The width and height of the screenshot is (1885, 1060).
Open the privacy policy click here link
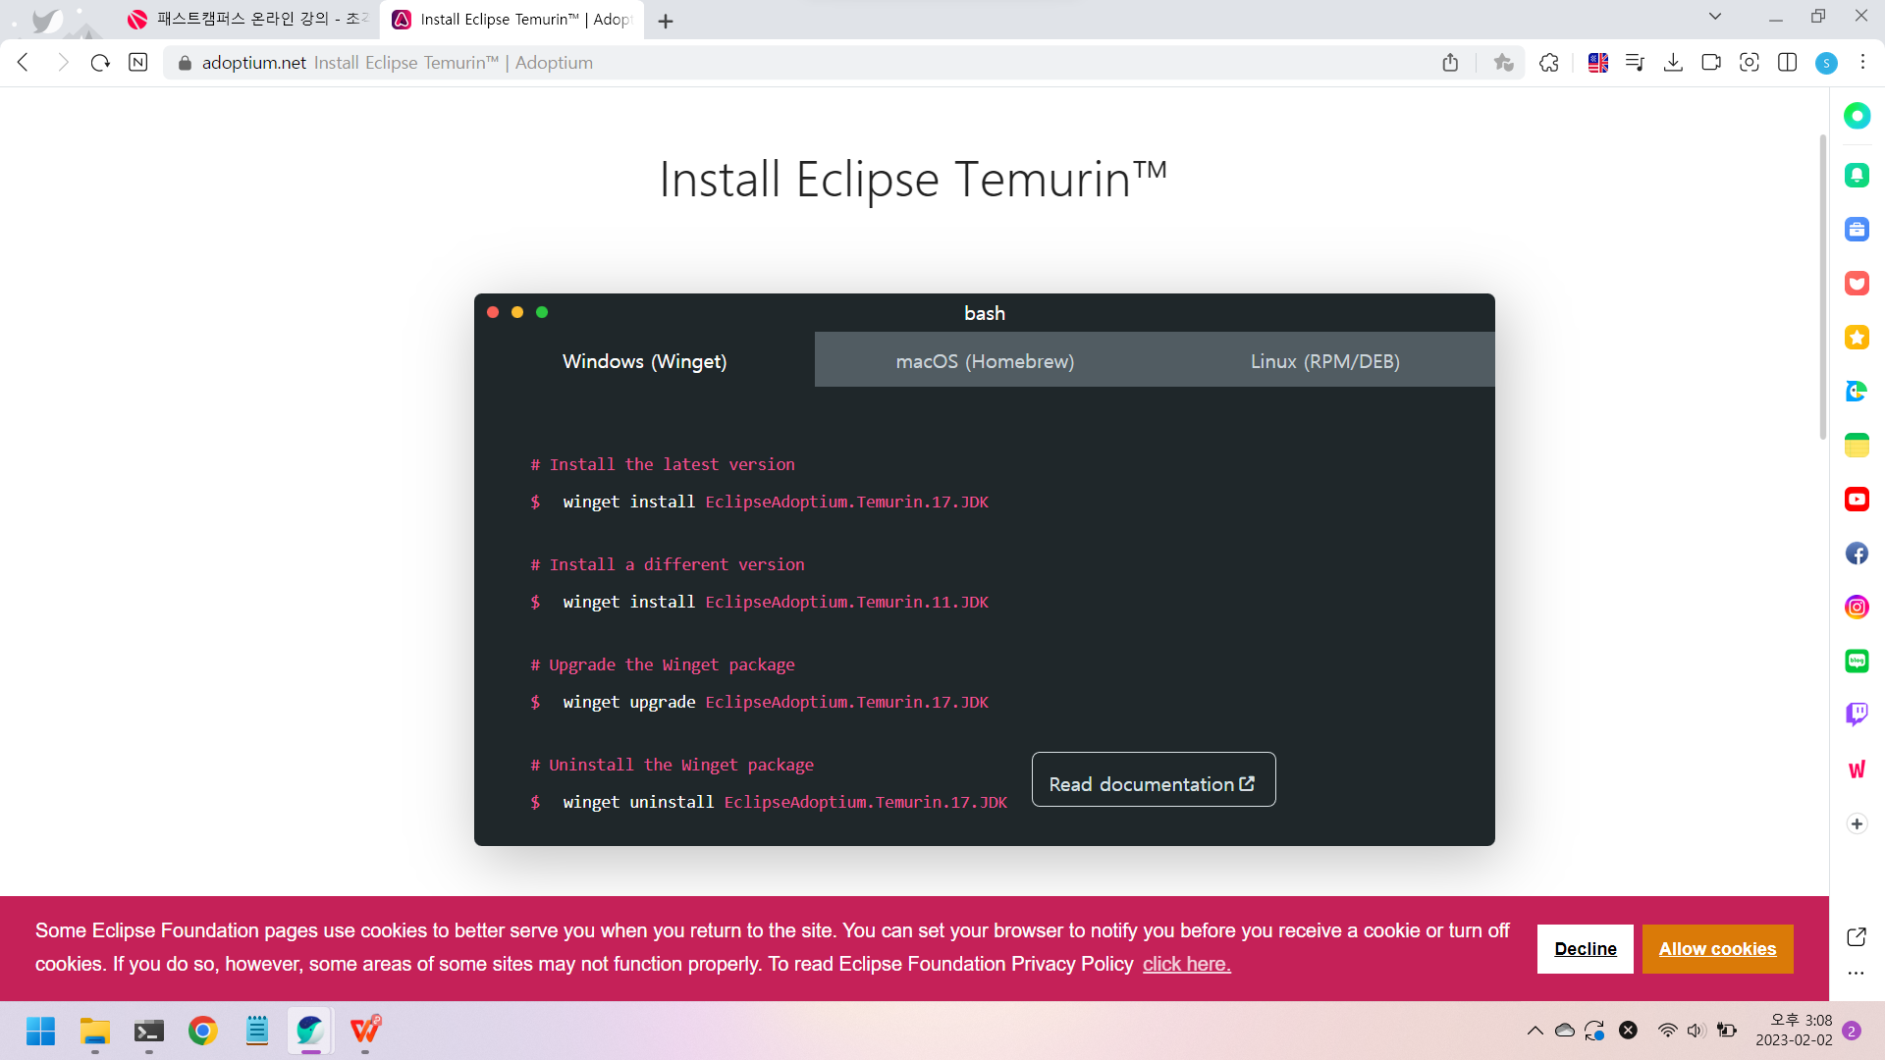pos(1186,964)
